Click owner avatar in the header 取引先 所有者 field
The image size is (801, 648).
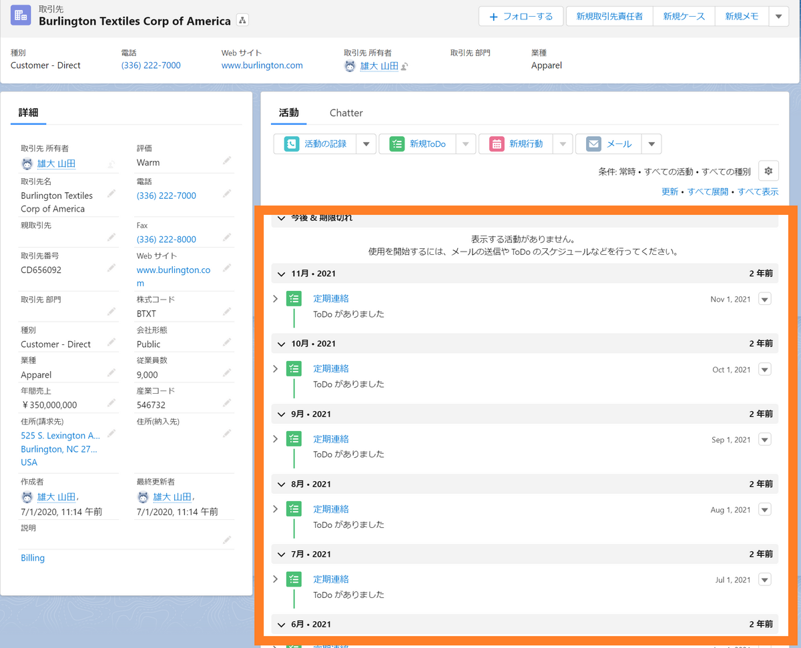(x=350, y=66)
